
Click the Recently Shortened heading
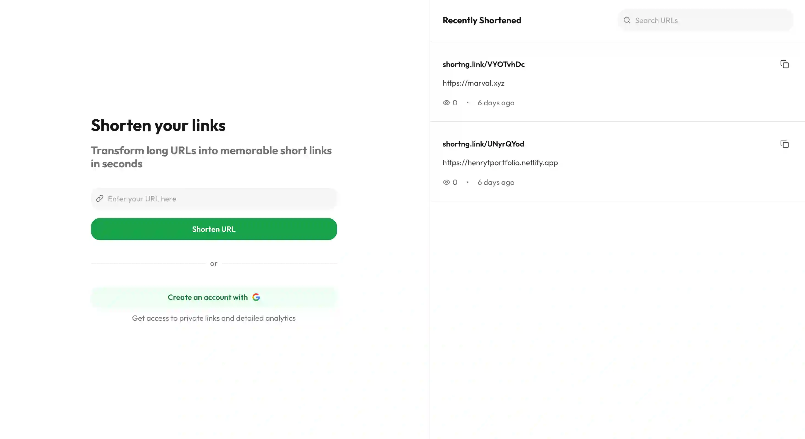tap(482, 20)
